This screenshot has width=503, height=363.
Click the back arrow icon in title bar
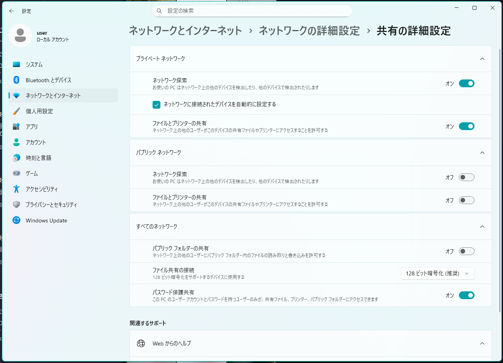click(x=12, y=11)
